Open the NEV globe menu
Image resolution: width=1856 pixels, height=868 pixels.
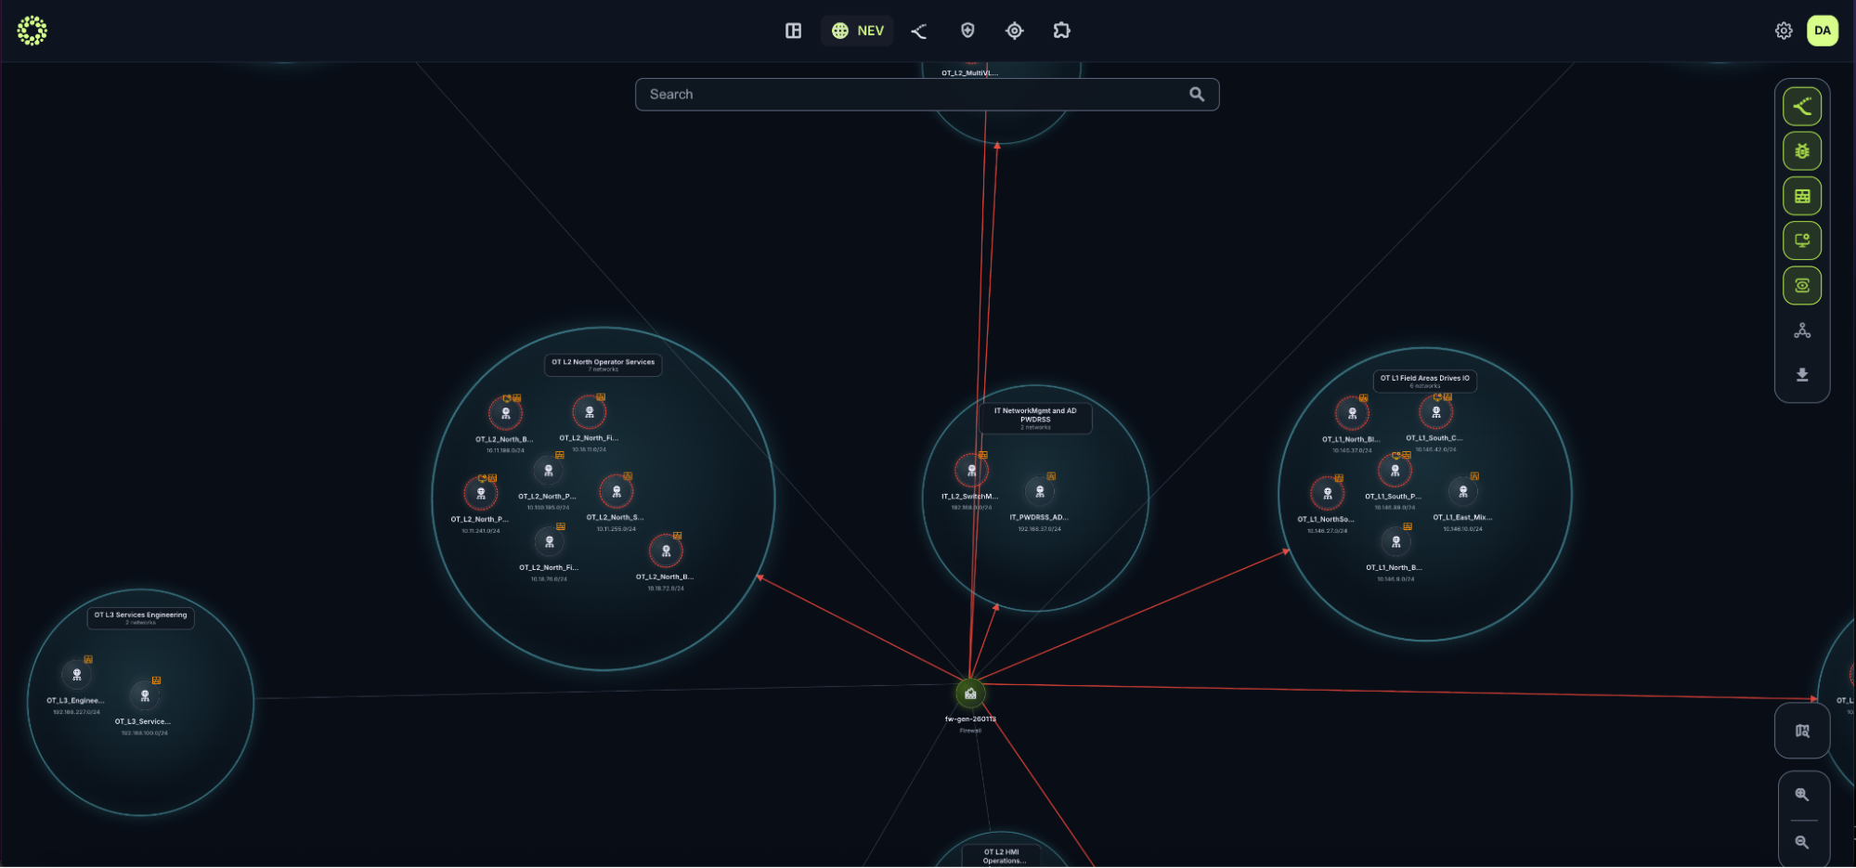856,30
